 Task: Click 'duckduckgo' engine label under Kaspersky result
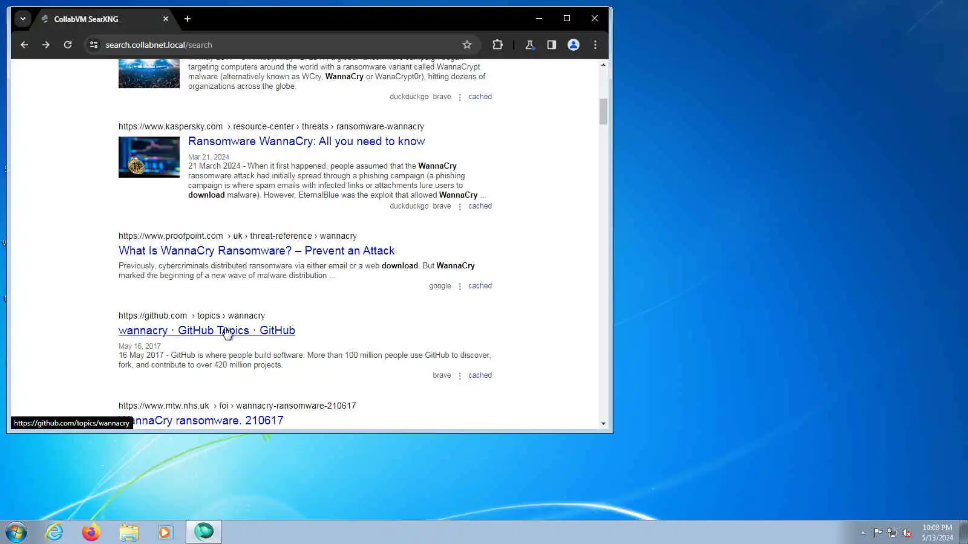pos(409,206)
